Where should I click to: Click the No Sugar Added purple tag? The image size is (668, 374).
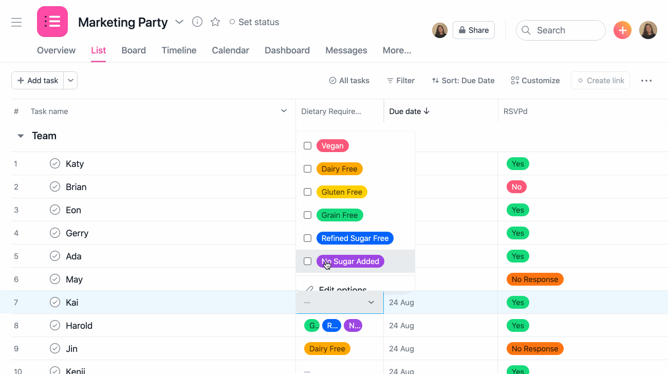click(x=350, y=261)
